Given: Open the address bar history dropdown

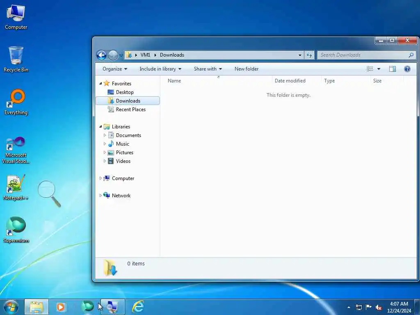Looking at the screenshot, I should point(300,55).
